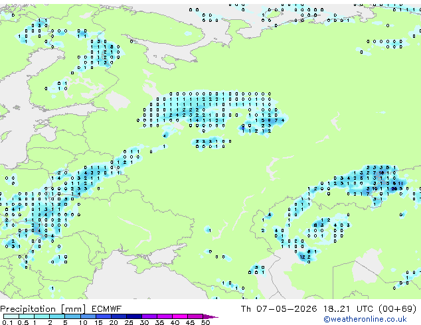421x325 pixels.
Task: Select the above-50 mm arrow tip of legend
Action: point(210,316)
